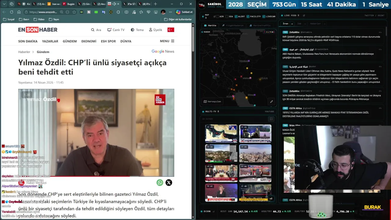Open browser extensions puzzle icon

pos(118,12)
